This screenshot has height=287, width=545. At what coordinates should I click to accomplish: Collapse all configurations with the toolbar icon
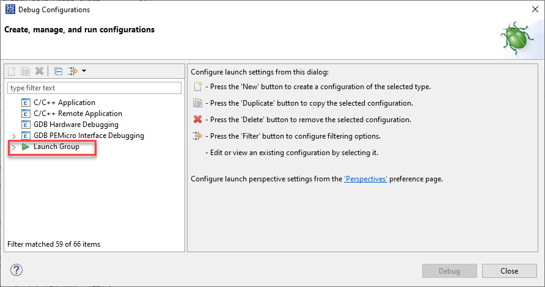58,71
